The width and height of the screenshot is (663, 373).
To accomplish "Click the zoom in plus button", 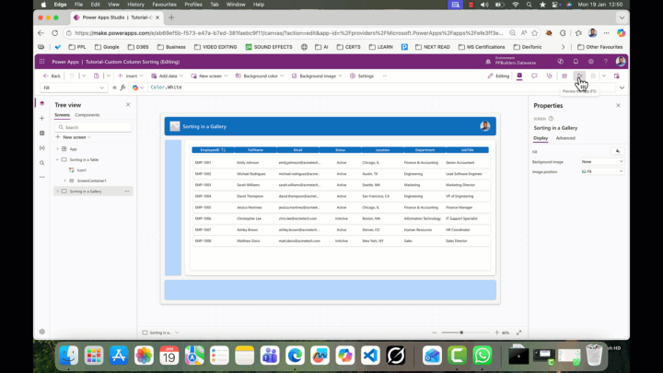I will (496, 332).
